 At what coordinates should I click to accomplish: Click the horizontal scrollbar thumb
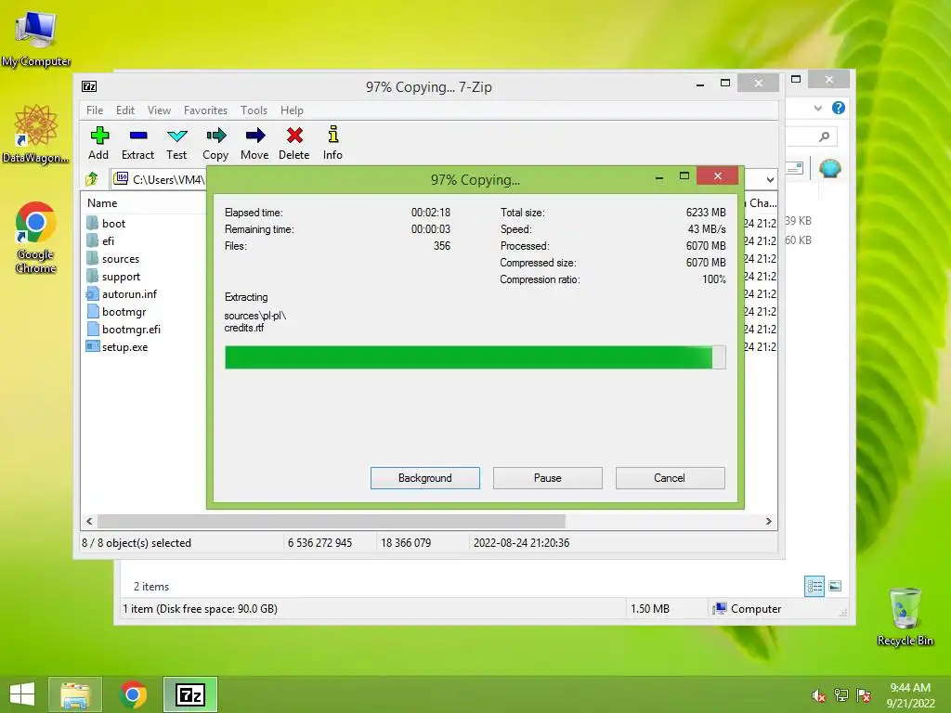pos(332,522)
